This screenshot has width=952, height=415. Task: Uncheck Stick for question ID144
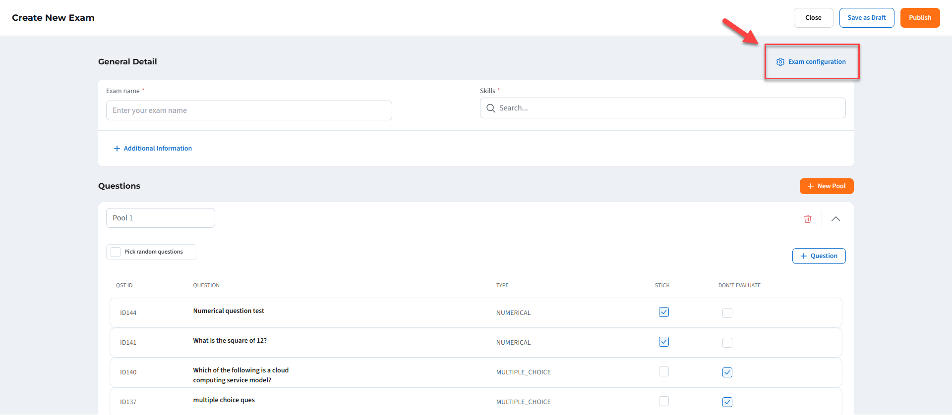(664, 312)
